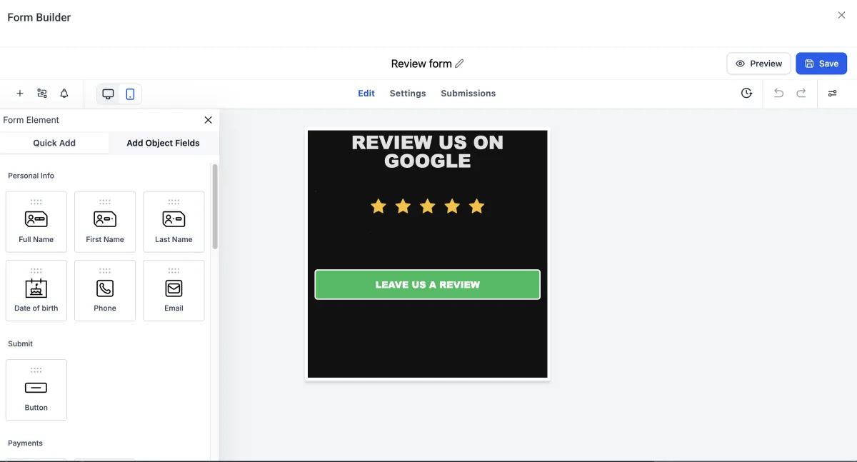Viewport: 857px width, 462px height.
Task: Click the Leave Us A Review button
Action: click(428, 284)
